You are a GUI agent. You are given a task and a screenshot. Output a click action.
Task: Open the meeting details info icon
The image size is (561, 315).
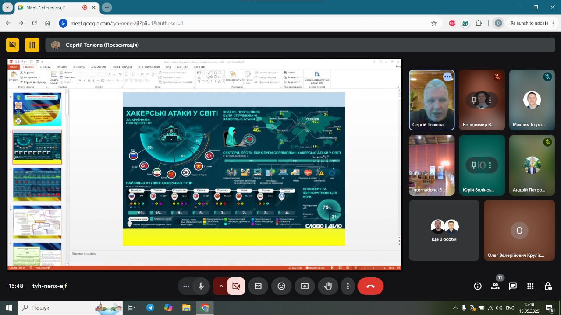click(478, 286)
